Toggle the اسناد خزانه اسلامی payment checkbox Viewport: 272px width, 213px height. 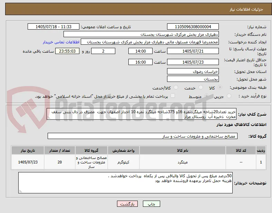click(173, 96)
